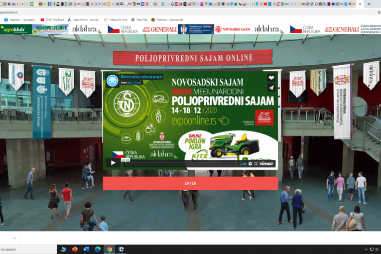Close the active browser tab
This screenshot has height=254, width=381.
tap(360, 4)
